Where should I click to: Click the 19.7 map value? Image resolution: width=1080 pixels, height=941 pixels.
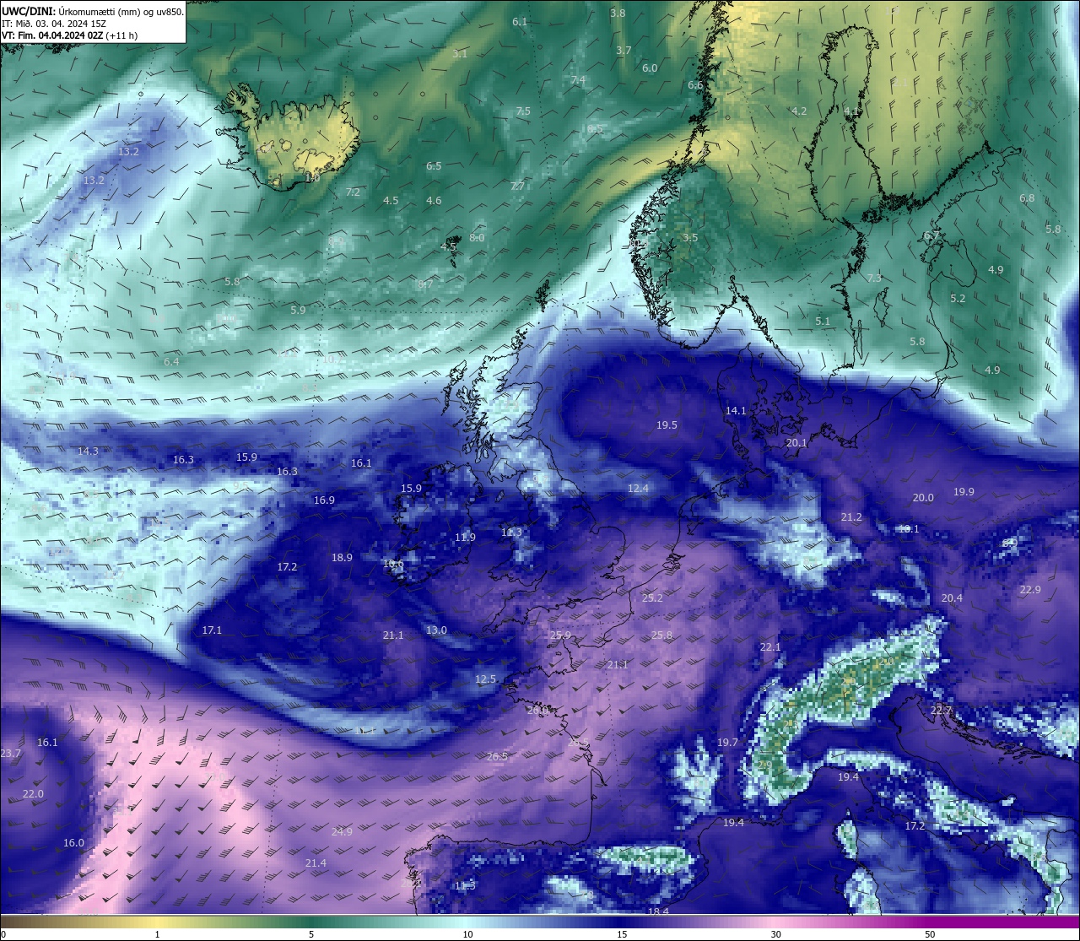pos(727,742)
